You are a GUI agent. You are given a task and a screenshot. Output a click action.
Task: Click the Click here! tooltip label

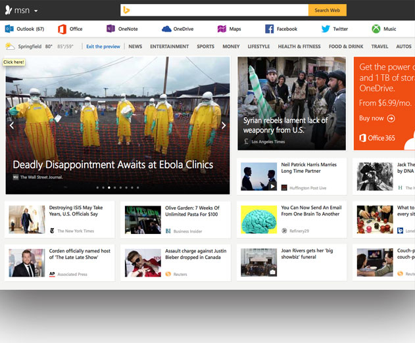pos(14,62)
